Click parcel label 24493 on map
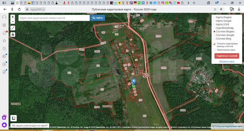This screenshot has width=244, height=131. coord(97,51)
